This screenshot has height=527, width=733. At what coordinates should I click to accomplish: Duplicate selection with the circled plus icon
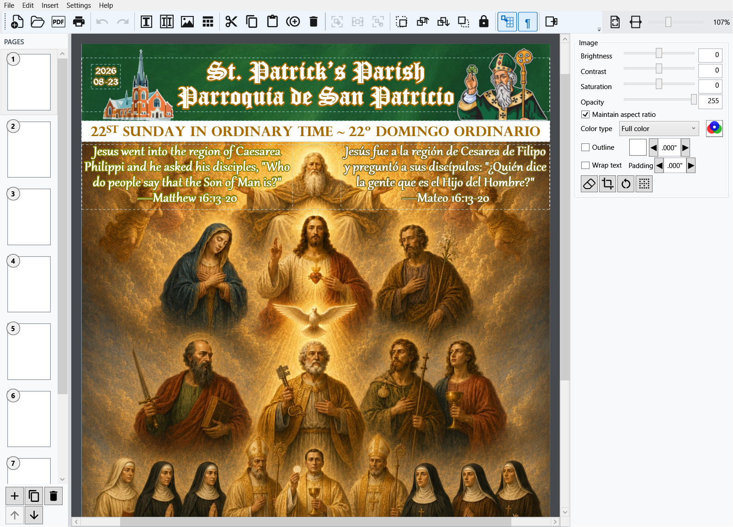click(x=293, y=21)
